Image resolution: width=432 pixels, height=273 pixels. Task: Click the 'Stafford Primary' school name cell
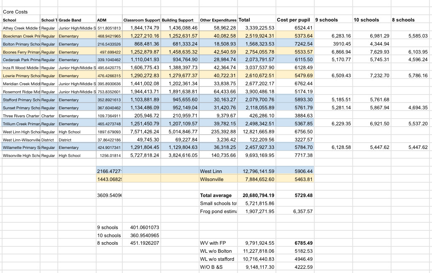coord(22,100)
